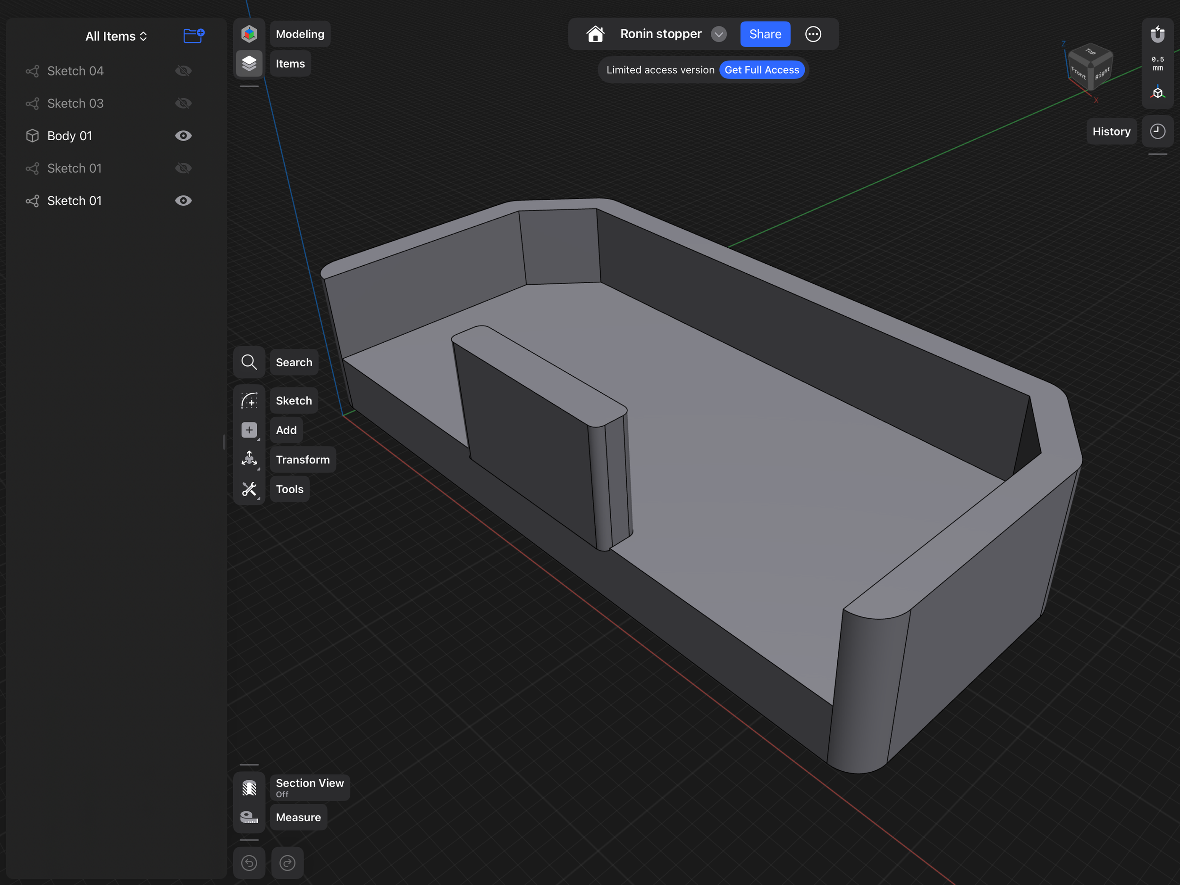Expand the Ronin stopper project dropdown
The width and height of the screenshot is (1180, 885).
[x=718, y=34]
